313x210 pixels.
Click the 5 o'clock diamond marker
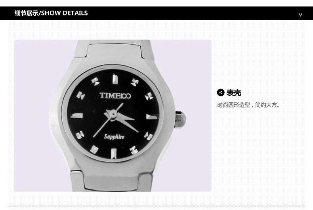(134, 149)
